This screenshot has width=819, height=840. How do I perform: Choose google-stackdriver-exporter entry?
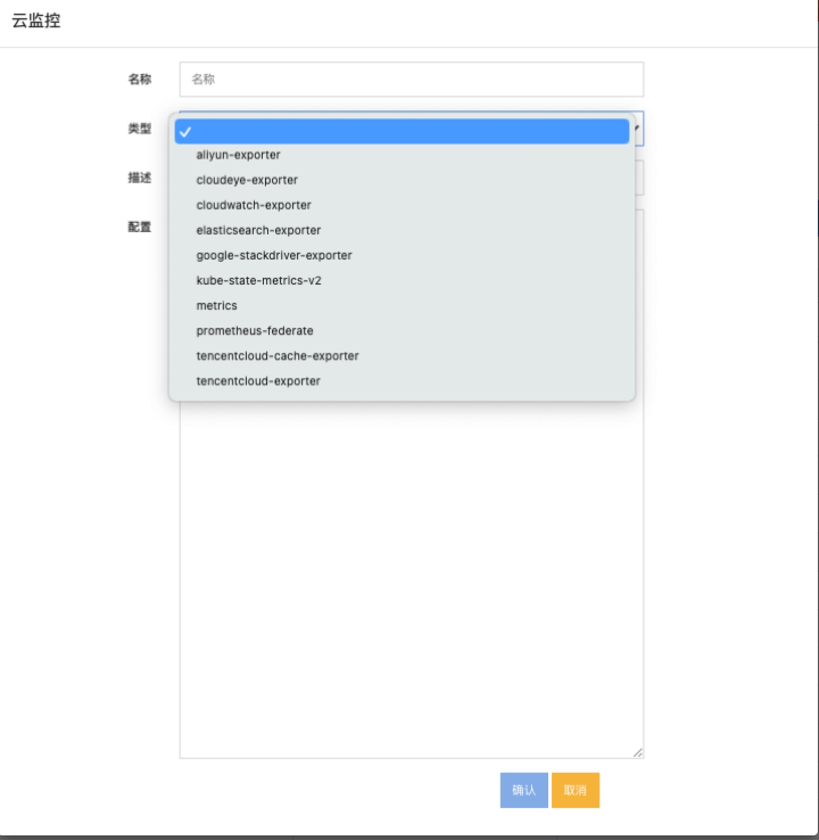[274, 256]
